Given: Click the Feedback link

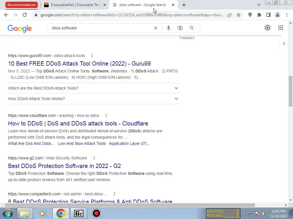Looking at the screenshot, I should pyautogui.click(x=187, y=38).
